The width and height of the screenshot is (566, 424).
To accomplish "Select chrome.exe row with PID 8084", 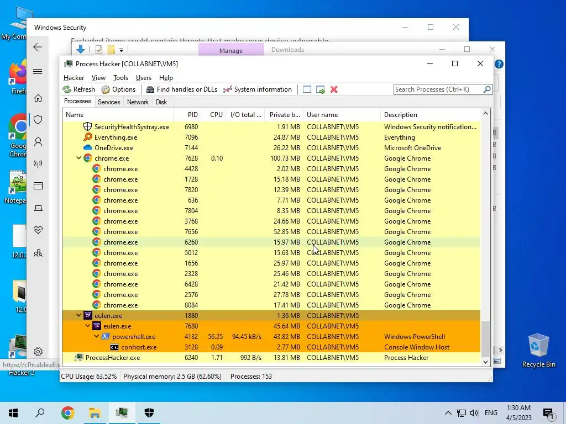I will (x=271, y=305).
